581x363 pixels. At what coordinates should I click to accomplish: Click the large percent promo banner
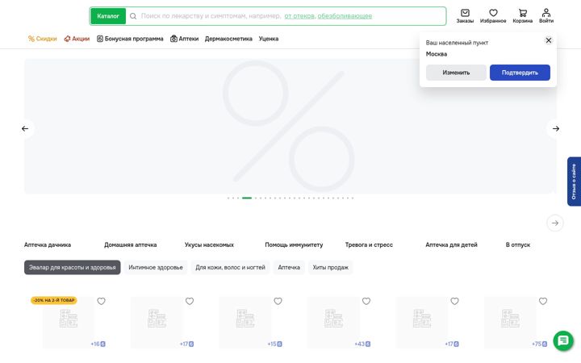coord(290,127)
